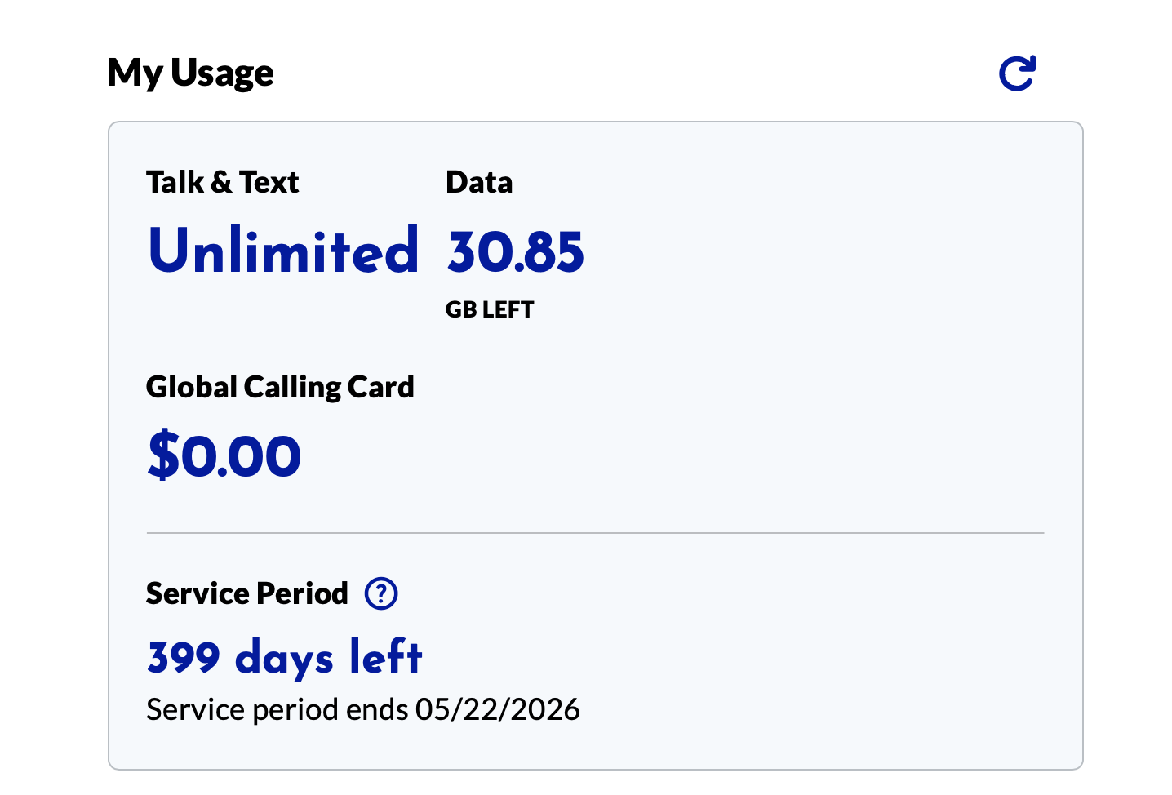
Task: Select the 399 days left link
Action: click(283, 656)
